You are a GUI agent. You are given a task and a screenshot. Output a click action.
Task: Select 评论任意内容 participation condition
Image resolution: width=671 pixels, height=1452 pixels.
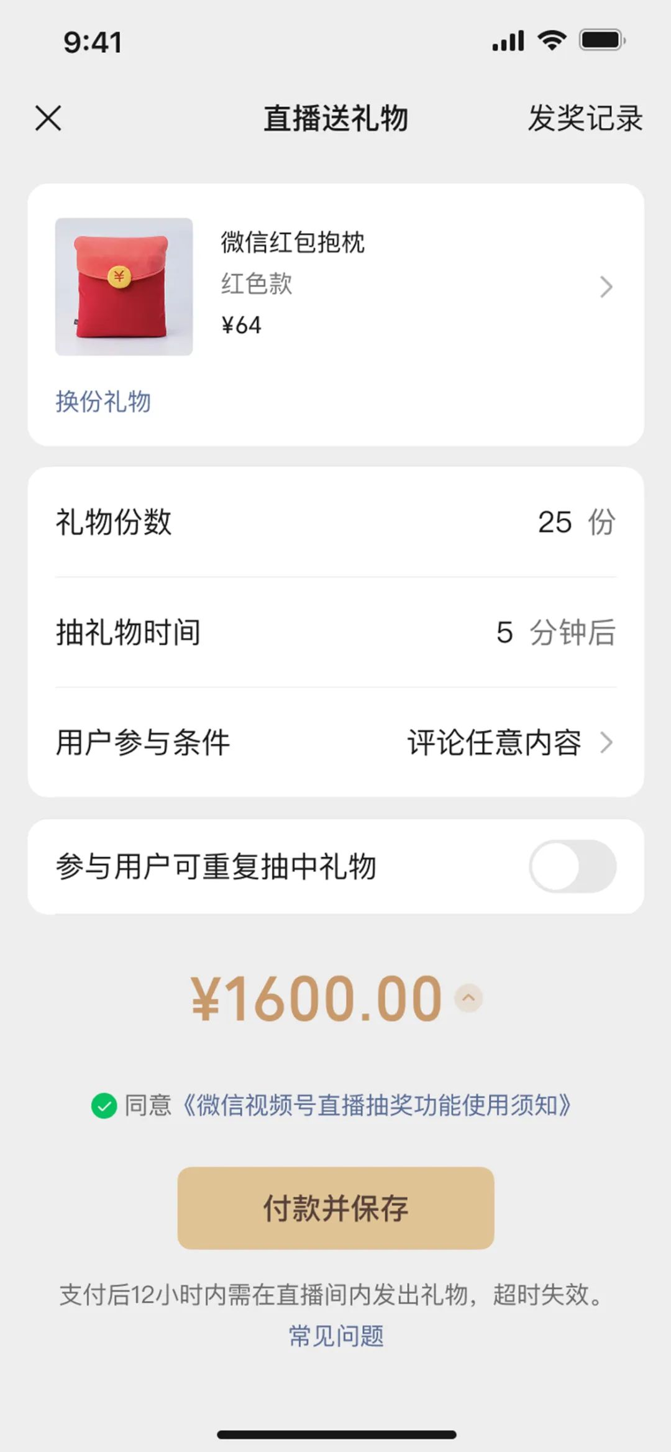pyautogui.click(x=494, y=743)
